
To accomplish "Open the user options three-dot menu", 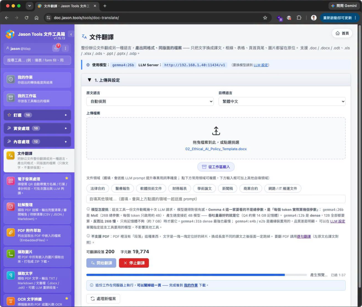I will (x=65, y=48).
